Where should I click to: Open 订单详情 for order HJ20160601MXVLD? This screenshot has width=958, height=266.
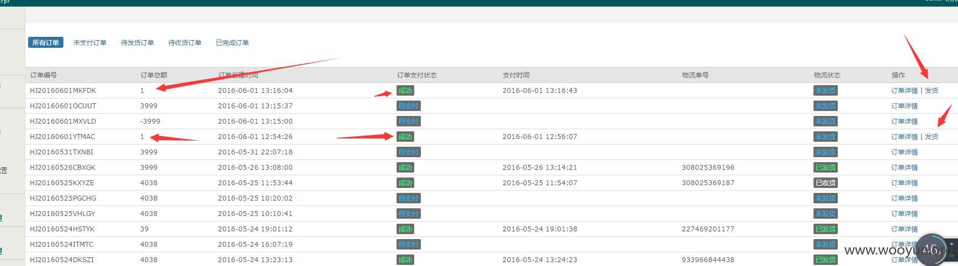(x=905, y=121)
